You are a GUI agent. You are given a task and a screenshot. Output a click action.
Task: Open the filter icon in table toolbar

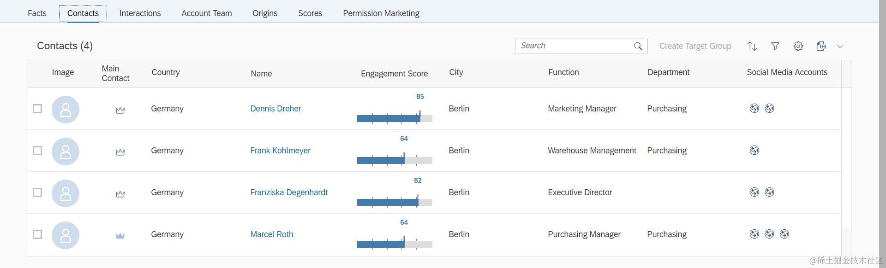(x=775, y=46)
